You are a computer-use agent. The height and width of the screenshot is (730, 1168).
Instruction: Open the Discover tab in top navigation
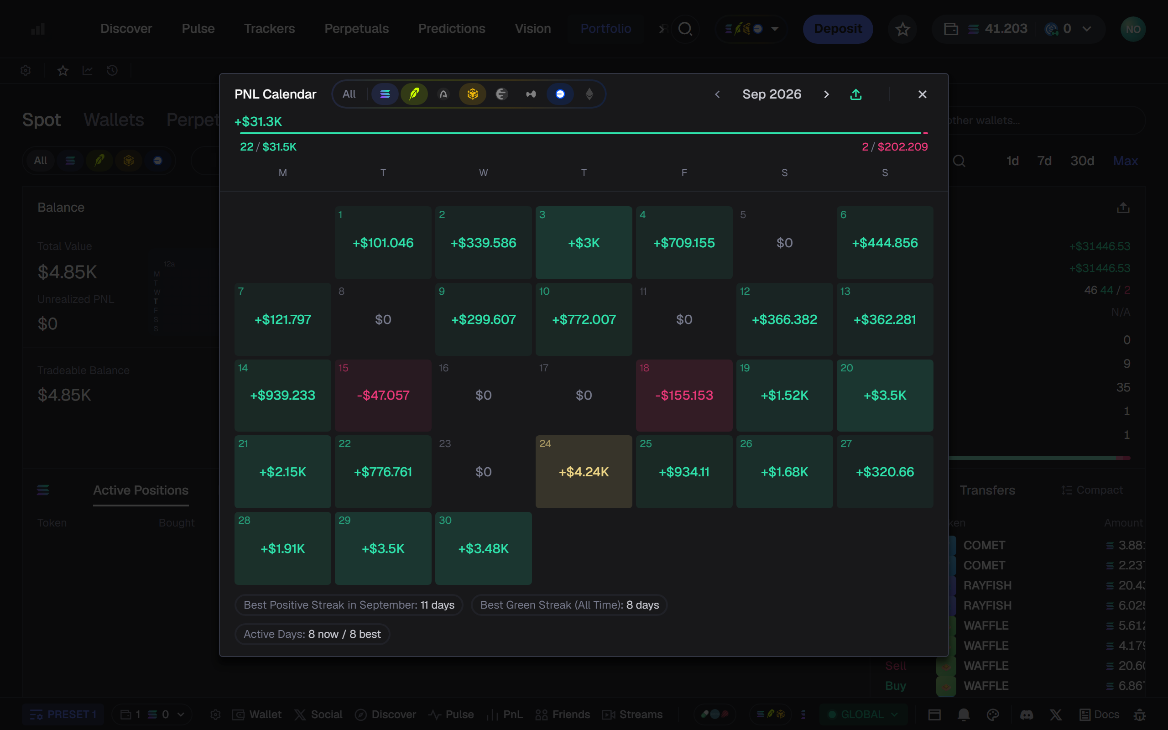point(126,28)
